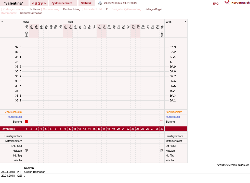Click cycle number #29
This screenshot has width=250, height=183.
click(x=39, y=3)
